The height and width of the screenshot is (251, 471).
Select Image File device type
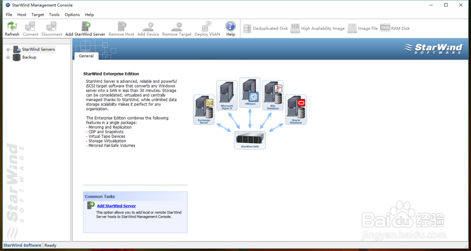[x=363, y=28]
